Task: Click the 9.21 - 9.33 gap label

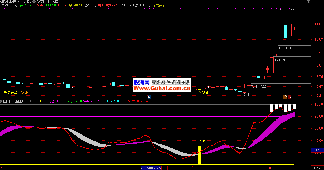Action: 281,60
